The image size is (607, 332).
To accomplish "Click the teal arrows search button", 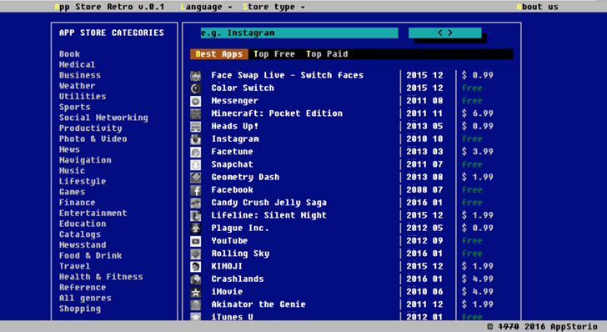I will pyautogui.click(x=444, y=33).
